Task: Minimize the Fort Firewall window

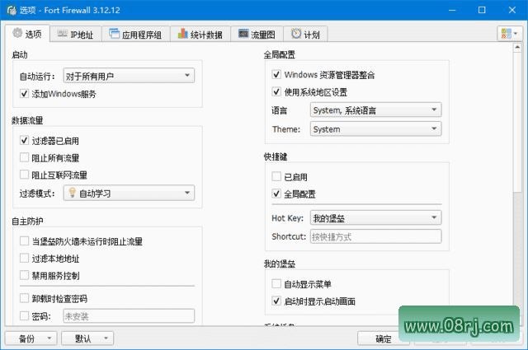Action: [452, 10]
